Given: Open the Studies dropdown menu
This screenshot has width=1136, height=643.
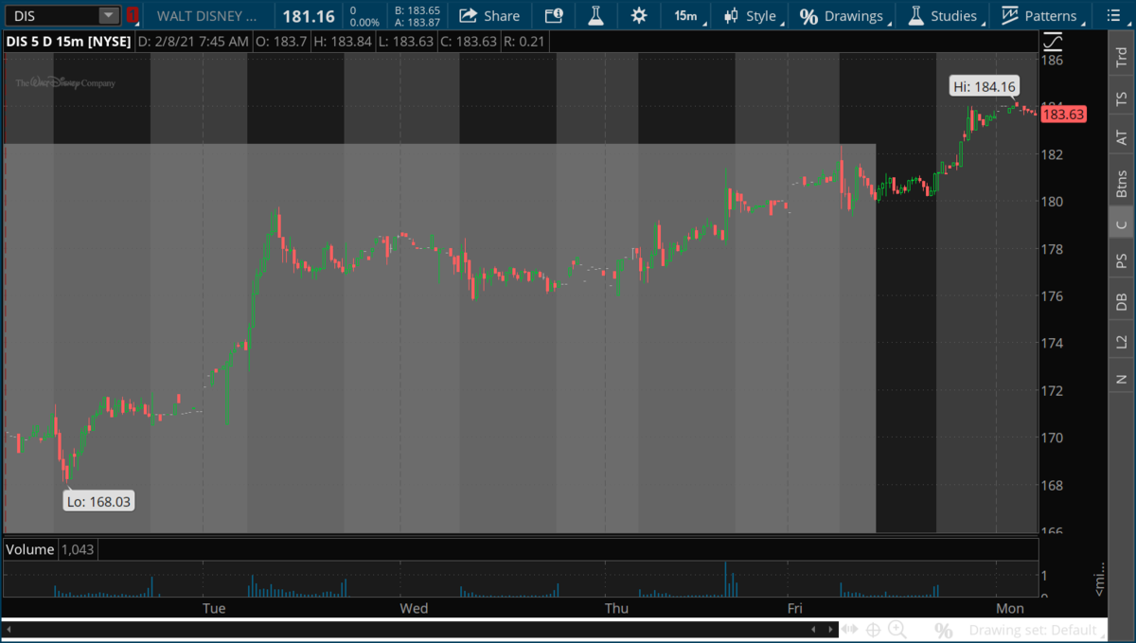Looking at the screenshot, I should click(x=945, y=15).
